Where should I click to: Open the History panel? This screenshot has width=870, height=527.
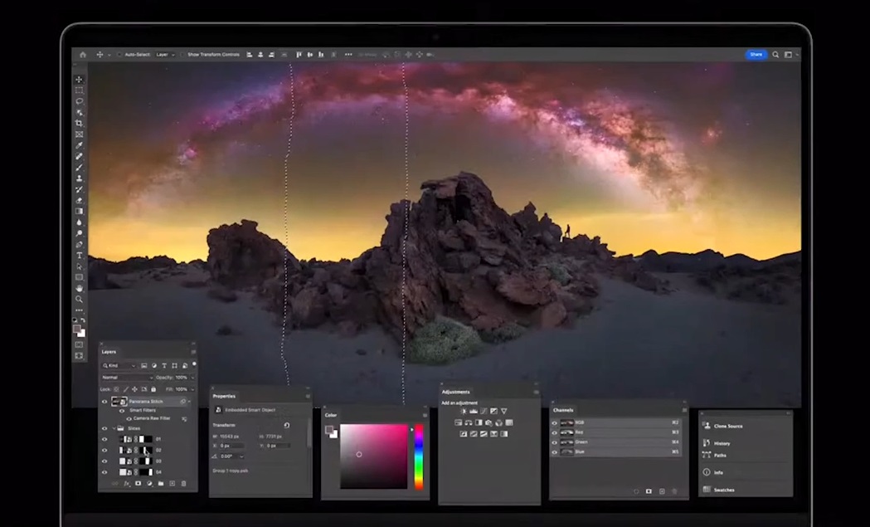click(717, 443)
